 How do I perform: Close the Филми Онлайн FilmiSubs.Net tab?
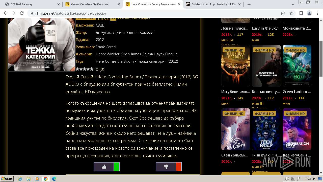[119, 4]
